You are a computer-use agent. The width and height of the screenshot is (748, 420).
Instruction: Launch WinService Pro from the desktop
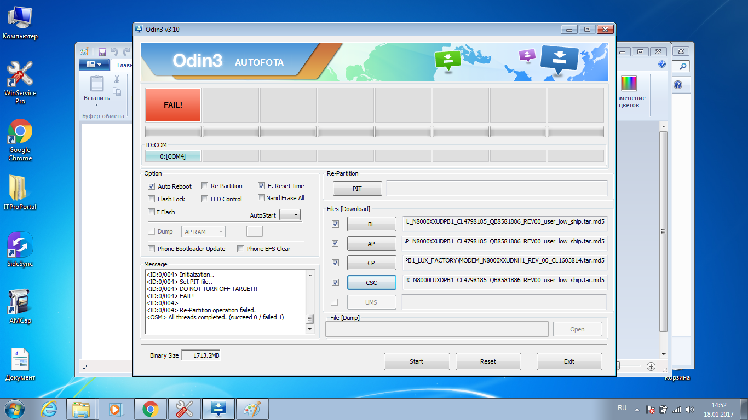[x=20, y=83]
